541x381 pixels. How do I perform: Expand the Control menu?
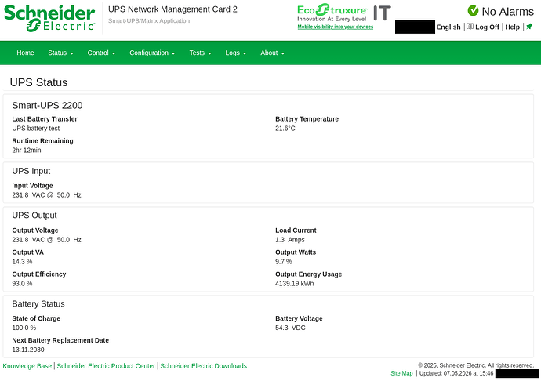[101, 53]
